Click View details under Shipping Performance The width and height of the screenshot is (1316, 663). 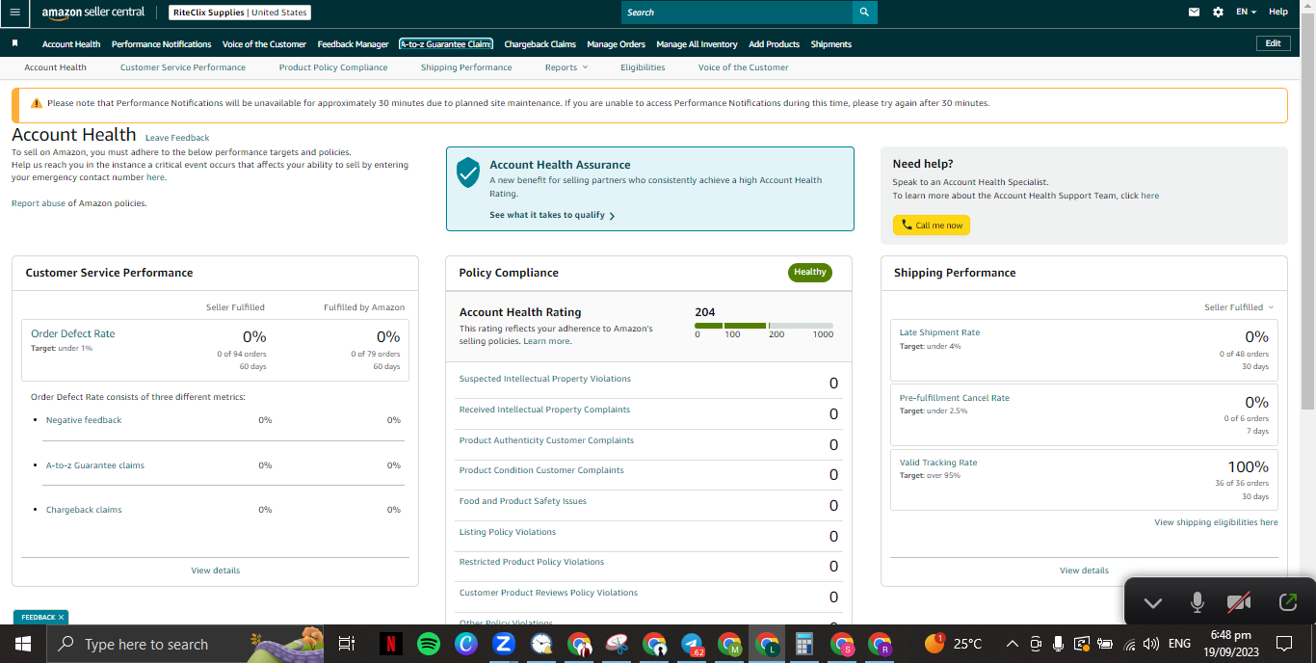(1084, 570)
